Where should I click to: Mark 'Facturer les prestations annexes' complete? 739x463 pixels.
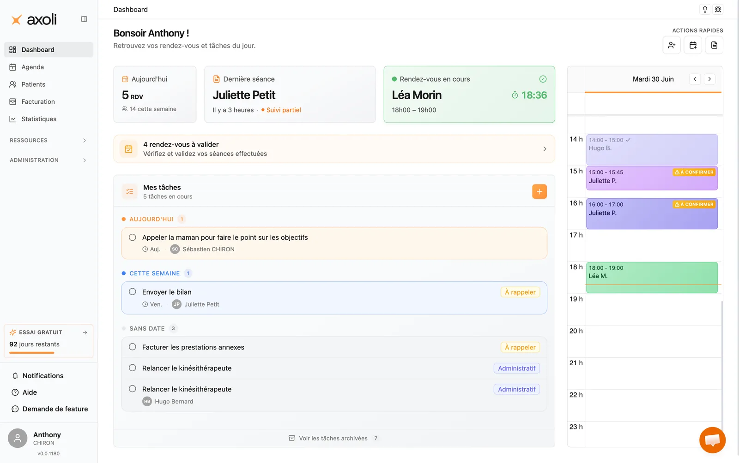point(133,347)
